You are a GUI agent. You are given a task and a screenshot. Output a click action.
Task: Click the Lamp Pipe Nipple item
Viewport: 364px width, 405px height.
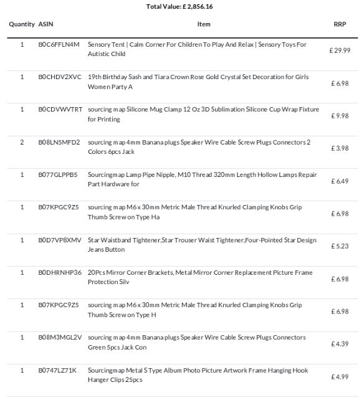pyautogui.click(x=203, y=179)
